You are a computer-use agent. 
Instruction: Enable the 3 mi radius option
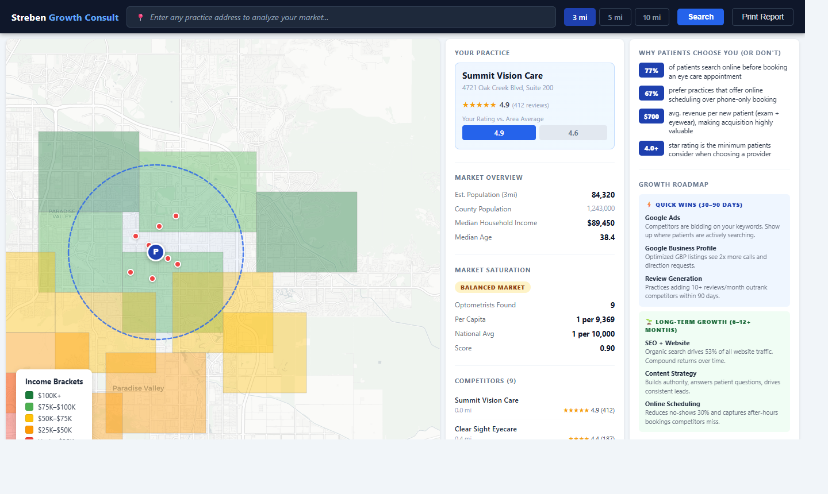(x=580, y=17)
